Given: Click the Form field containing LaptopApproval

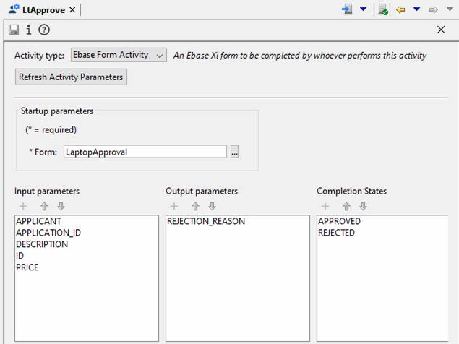Looking at the screenshot, I should [145, 152].
